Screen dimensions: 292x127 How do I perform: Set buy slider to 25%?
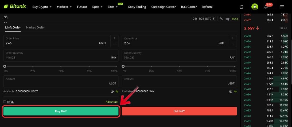(x=33, y=66)
